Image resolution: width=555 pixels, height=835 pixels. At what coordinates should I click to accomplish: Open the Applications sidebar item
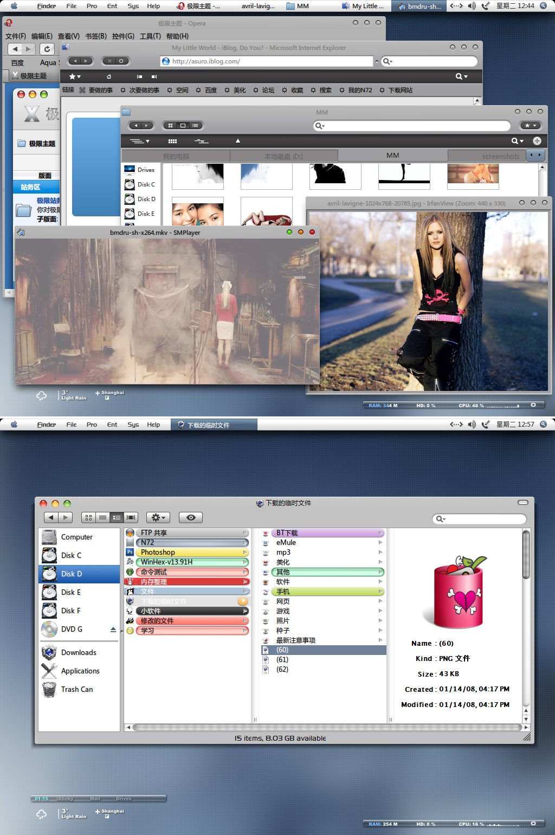pyautogui.click(x=80, y=671)
